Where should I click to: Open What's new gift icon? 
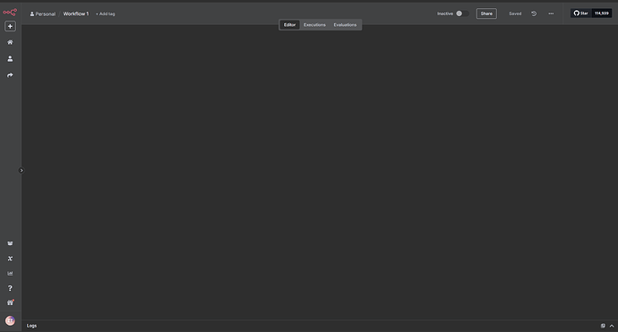tap(10, 302)
